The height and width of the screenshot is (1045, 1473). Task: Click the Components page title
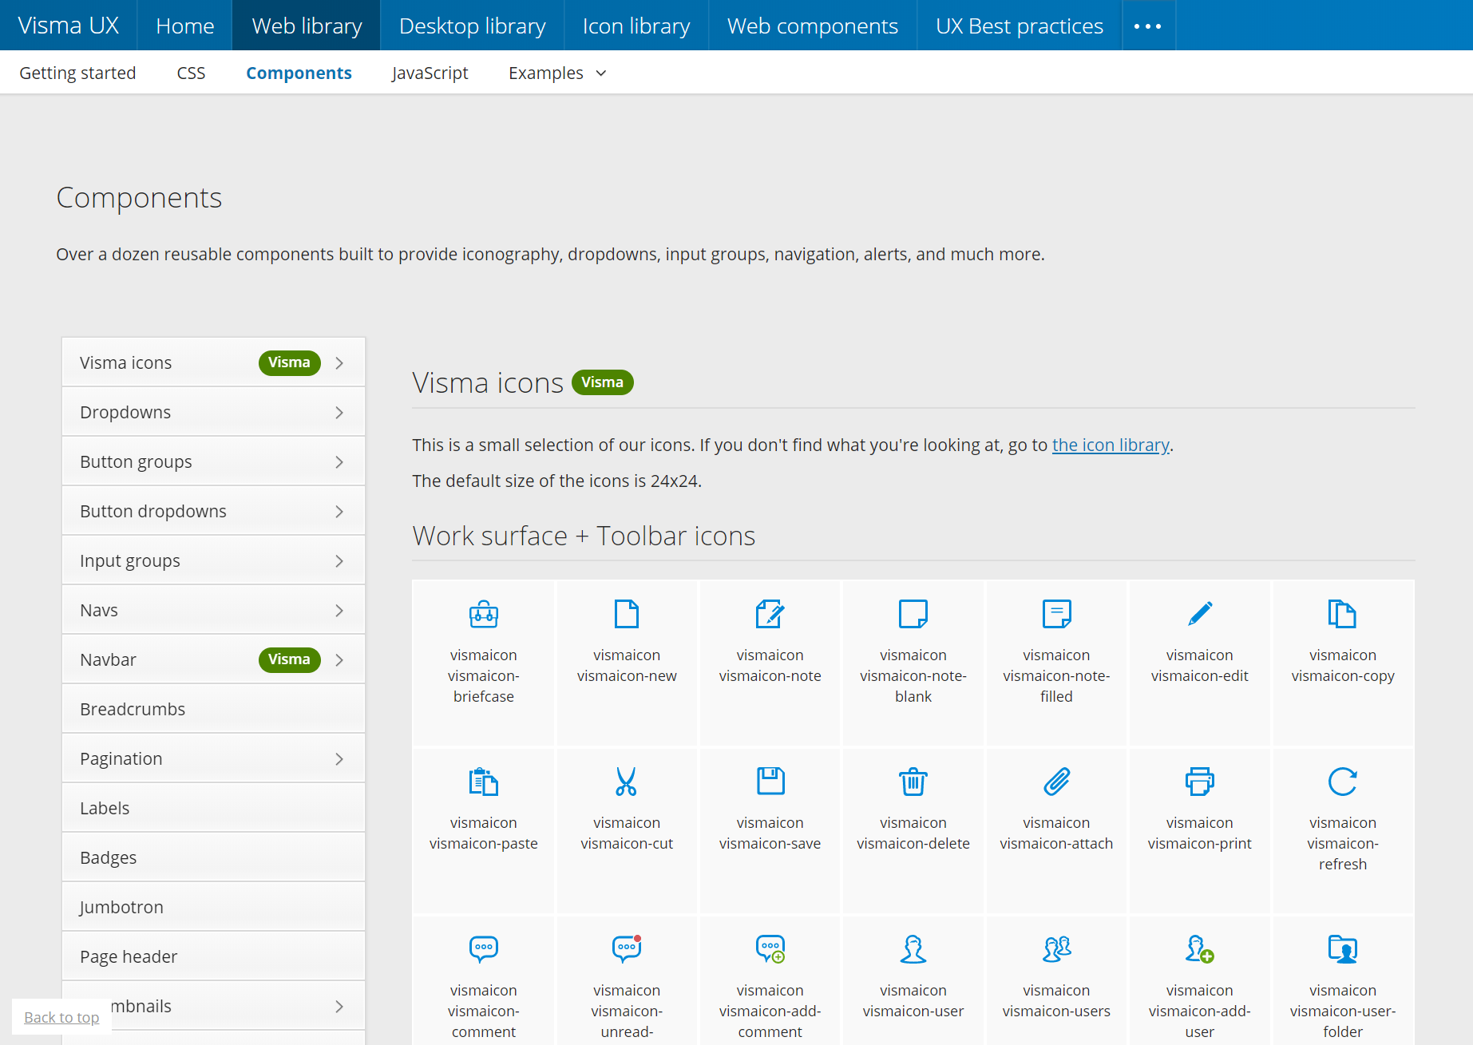click(139, 197)
